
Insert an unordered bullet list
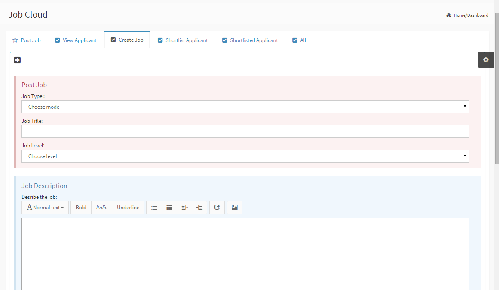tap(154, 208)
